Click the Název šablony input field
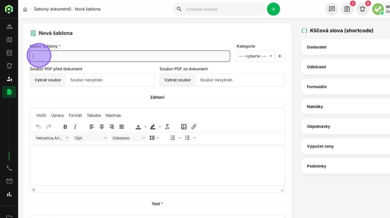This screenshot has width=390, height=218. click(x=130, y=56)
